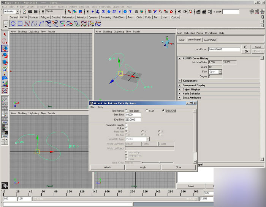Click the Focus button in Attribute Editor
The image size is (266, 207).
point(257,47)
